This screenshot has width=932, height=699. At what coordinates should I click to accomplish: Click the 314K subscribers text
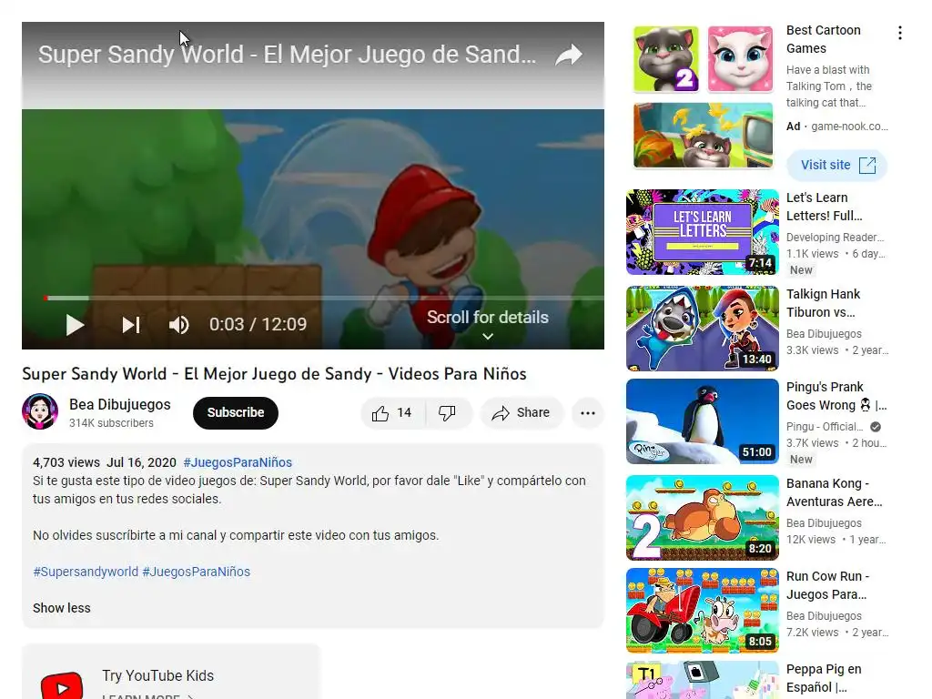111,423
